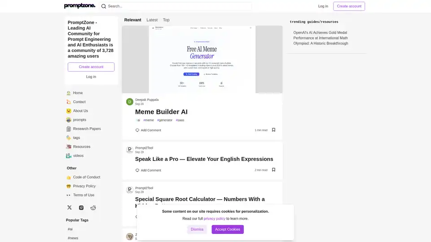This screenshot has width=431, height=242.
Task: Bookmark the Meme Builder AI post
Action: 273,130
